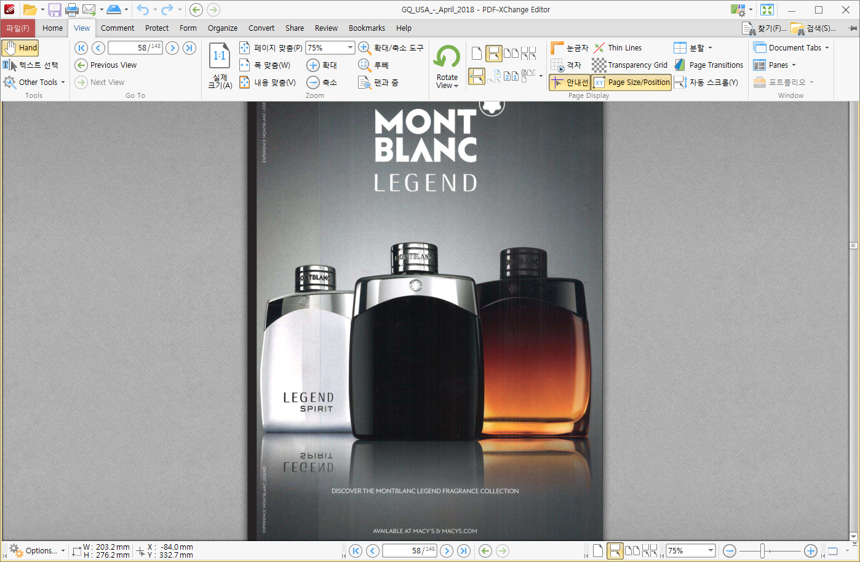860x562 pixels.
Task: Zoom out with 축소 minus button
Action: click(322, 82)
